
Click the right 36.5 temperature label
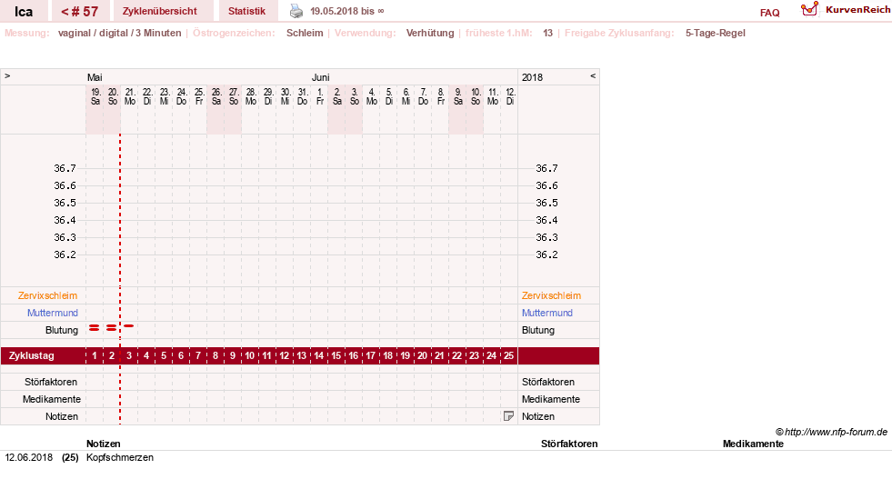pyautogui.click(x=546, y=203)
